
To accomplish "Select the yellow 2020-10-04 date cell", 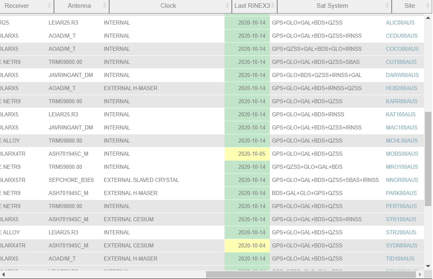I will click(x=247, y=245).
